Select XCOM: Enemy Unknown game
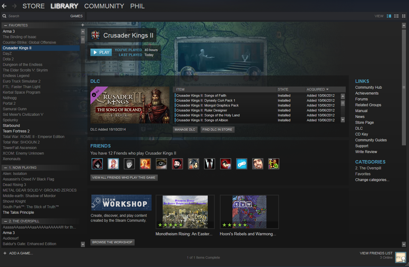Screen dimensions: 409x267 [x=23, y=153]
